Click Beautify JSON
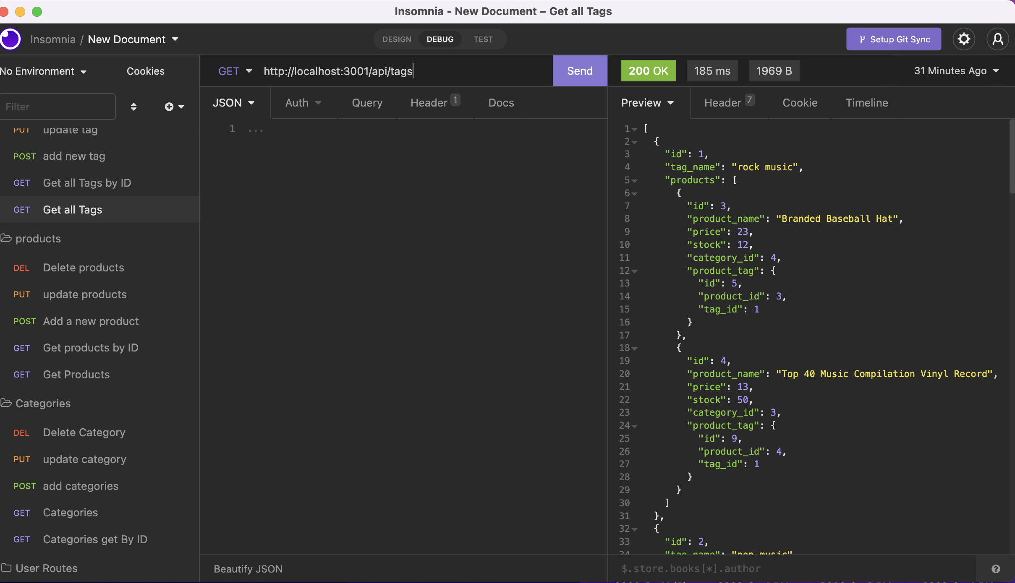This screenshot has height=583, width=1015. tap(248, 569)
